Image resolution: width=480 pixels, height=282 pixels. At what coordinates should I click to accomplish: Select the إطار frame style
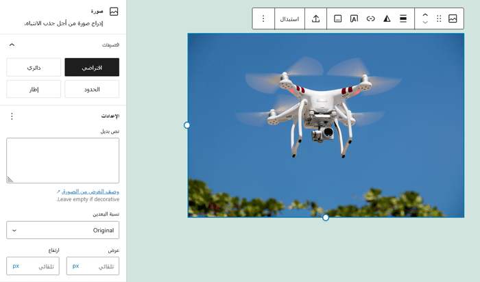tap(34, 90)
